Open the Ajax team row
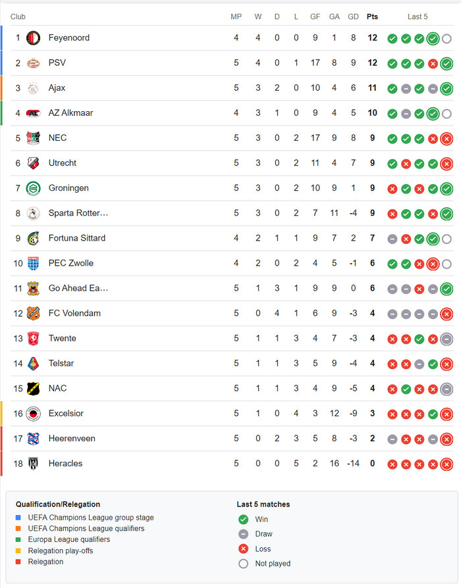This screenshot has width=461, height=588. [x=232, y=87]
